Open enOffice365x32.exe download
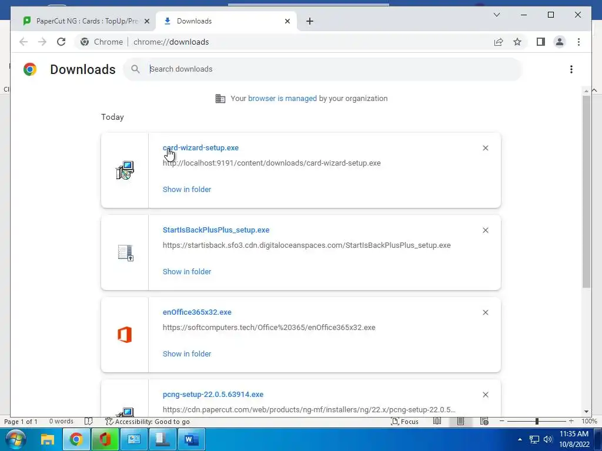Screen dimensions: 602x451 (197, 312)
